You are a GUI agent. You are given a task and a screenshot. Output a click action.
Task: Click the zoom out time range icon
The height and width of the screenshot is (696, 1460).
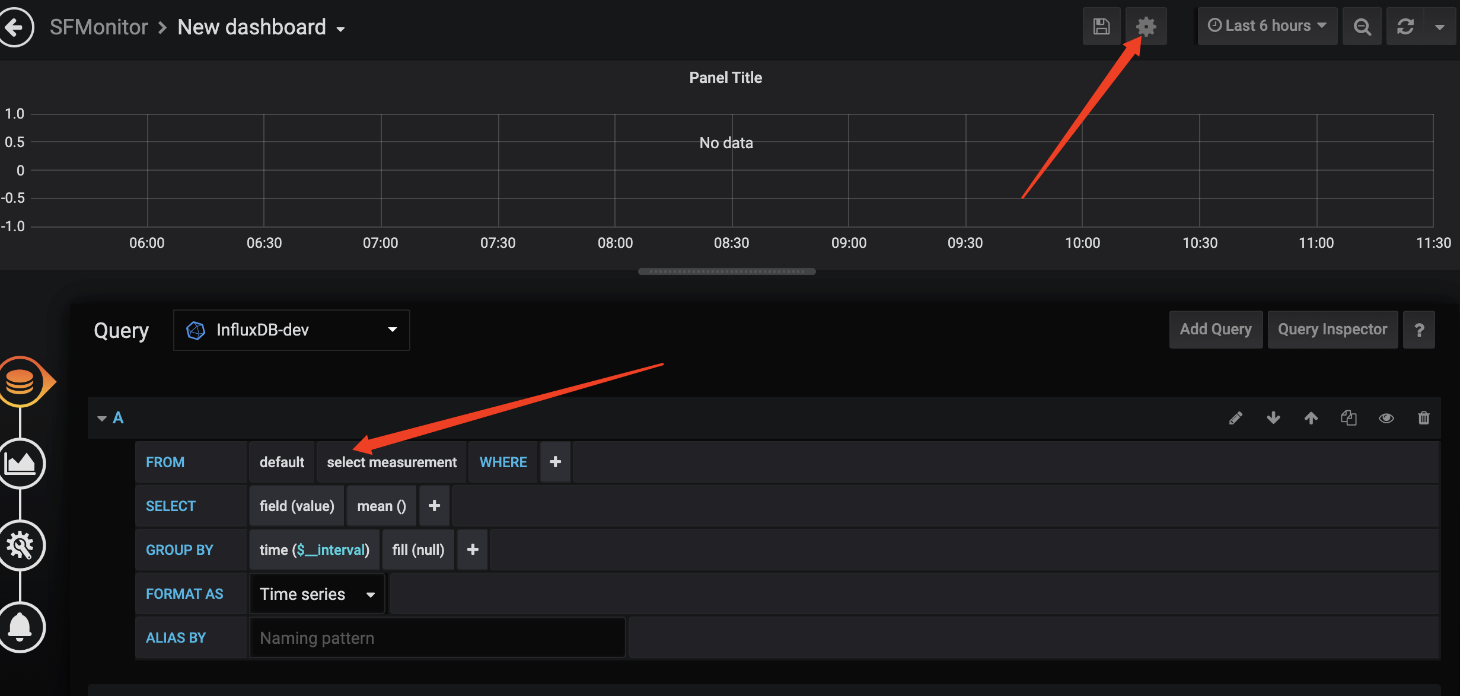pyautogui.click(x=1362, y=27)
